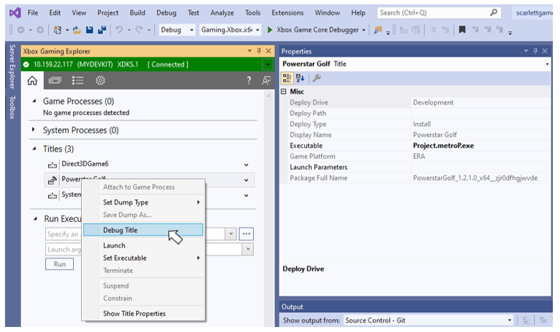Screen dimensions: 560x332
Task: Click the search magnifier icon
Action: (x=493, y=13)
